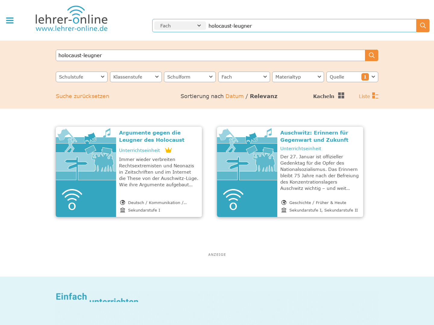Screen dimensions: 434x325
Task: Click 'Sekundarstufe I, Sekundarstufe II' text
Action: click(324, 210)
